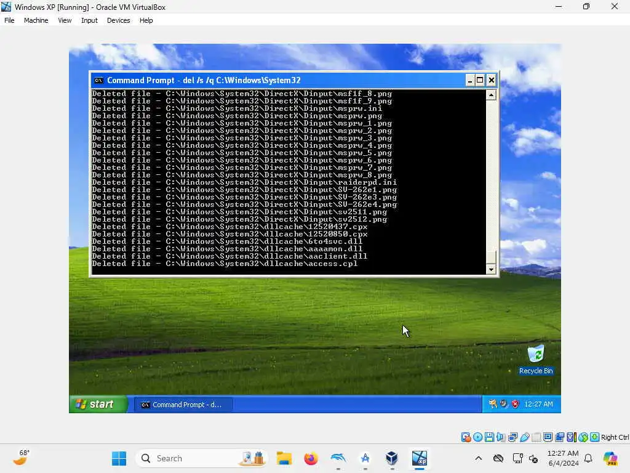Open Firefox from the taskbar
This screenshot has width=630, height=473.
tap(311, 458)
